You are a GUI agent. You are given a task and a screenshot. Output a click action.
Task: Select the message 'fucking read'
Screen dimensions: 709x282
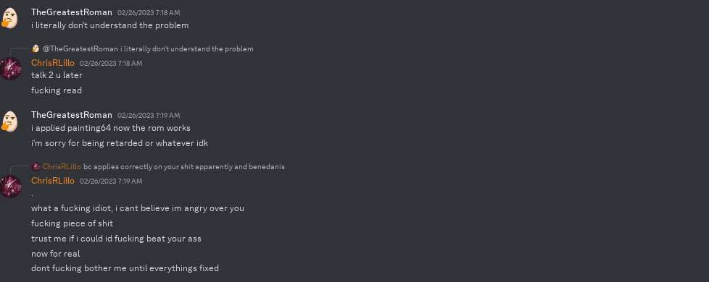[x=57, y=90]
